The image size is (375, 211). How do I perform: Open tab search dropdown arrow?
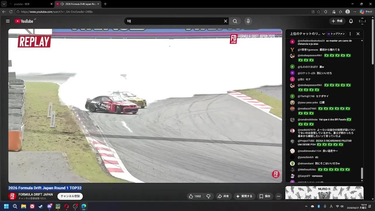[4, 4]
